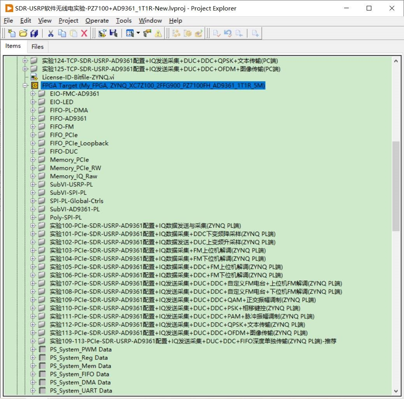Select the FIFO-AD9361 folder row

[68, 118]
